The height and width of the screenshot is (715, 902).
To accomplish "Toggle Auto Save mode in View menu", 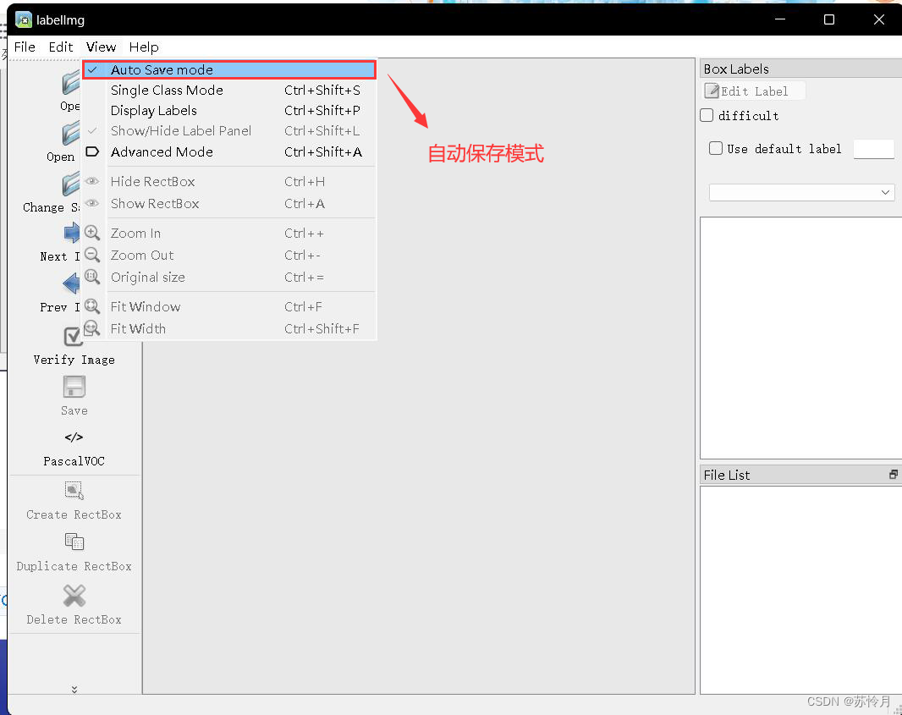I will tap(229, 69).
